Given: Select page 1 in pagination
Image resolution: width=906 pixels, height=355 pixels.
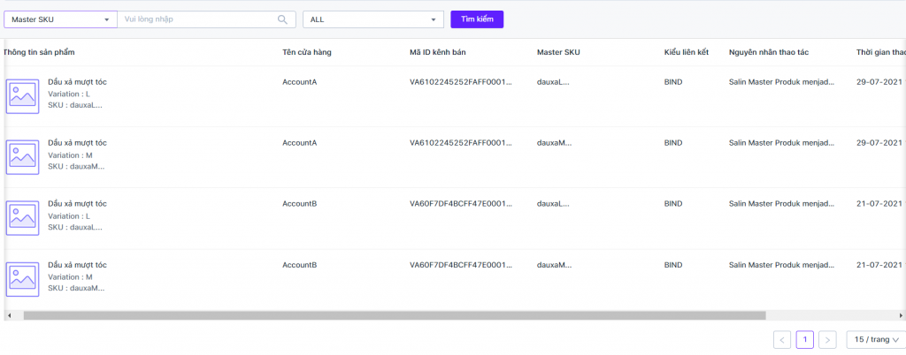Looking at the screenshot, I should click(805, 340).
